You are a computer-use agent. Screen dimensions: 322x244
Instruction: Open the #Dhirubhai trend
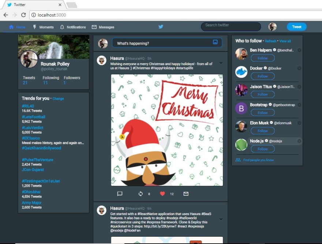(31, 192)
